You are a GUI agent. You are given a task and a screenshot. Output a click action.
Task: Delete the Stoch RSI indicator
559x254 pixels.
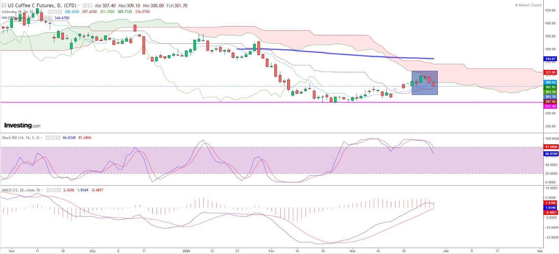(x=58, y=138)
